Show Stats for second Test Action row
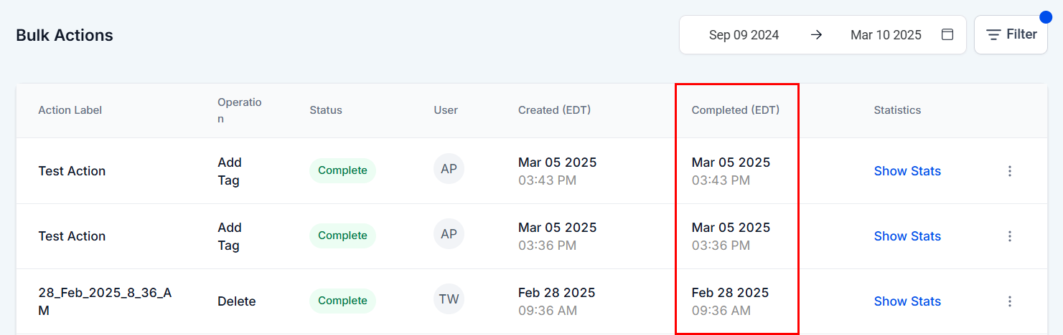 (x=907, y=236)
